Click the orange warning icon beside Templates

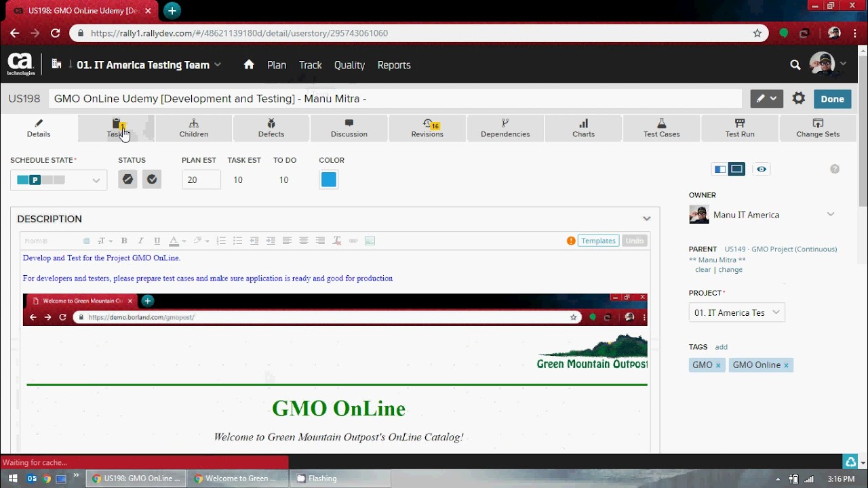pyautogui.click(x=571, y=241)
